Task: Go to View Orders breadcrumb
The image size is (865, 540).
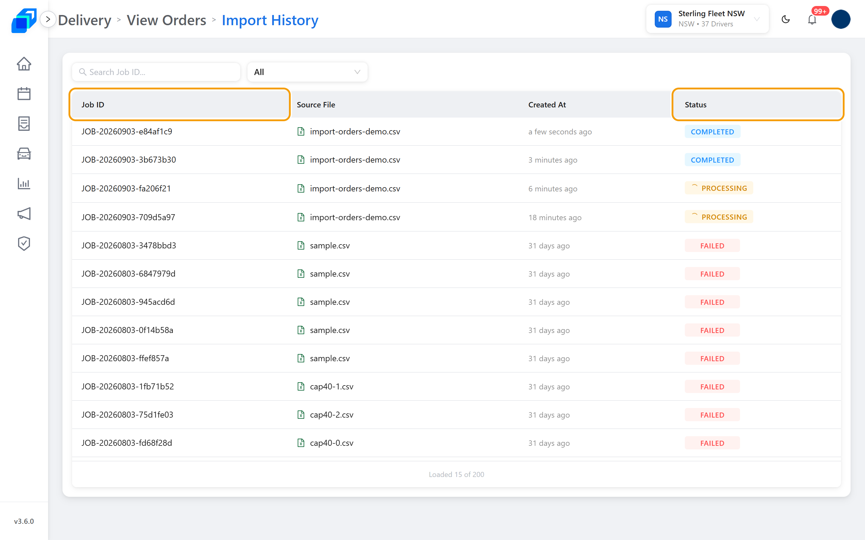Action: click(167, 20)
